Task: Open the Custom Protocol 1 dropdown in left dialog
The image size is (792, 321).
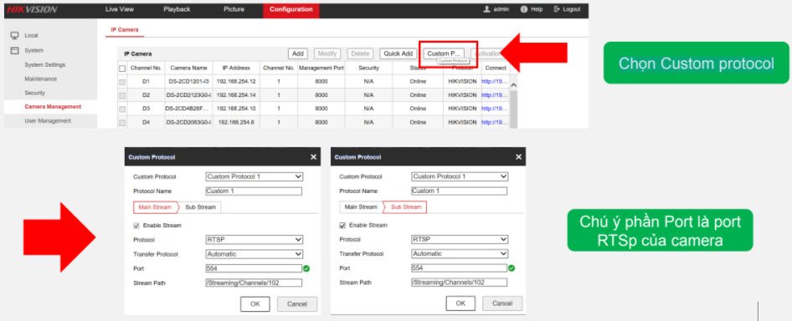Action: (x=255, y=176)
